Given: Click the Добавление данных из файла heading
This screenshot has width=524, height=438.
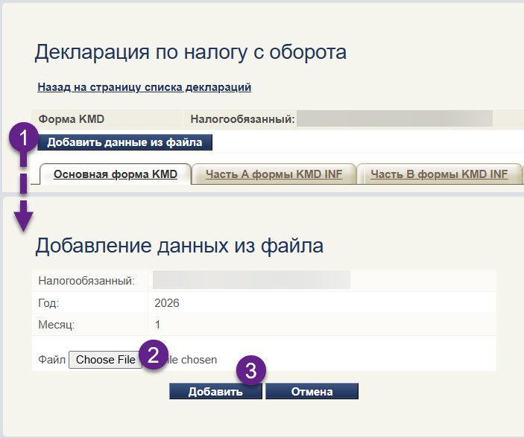Looking at the screenshot, I should [x=179, y=246].
